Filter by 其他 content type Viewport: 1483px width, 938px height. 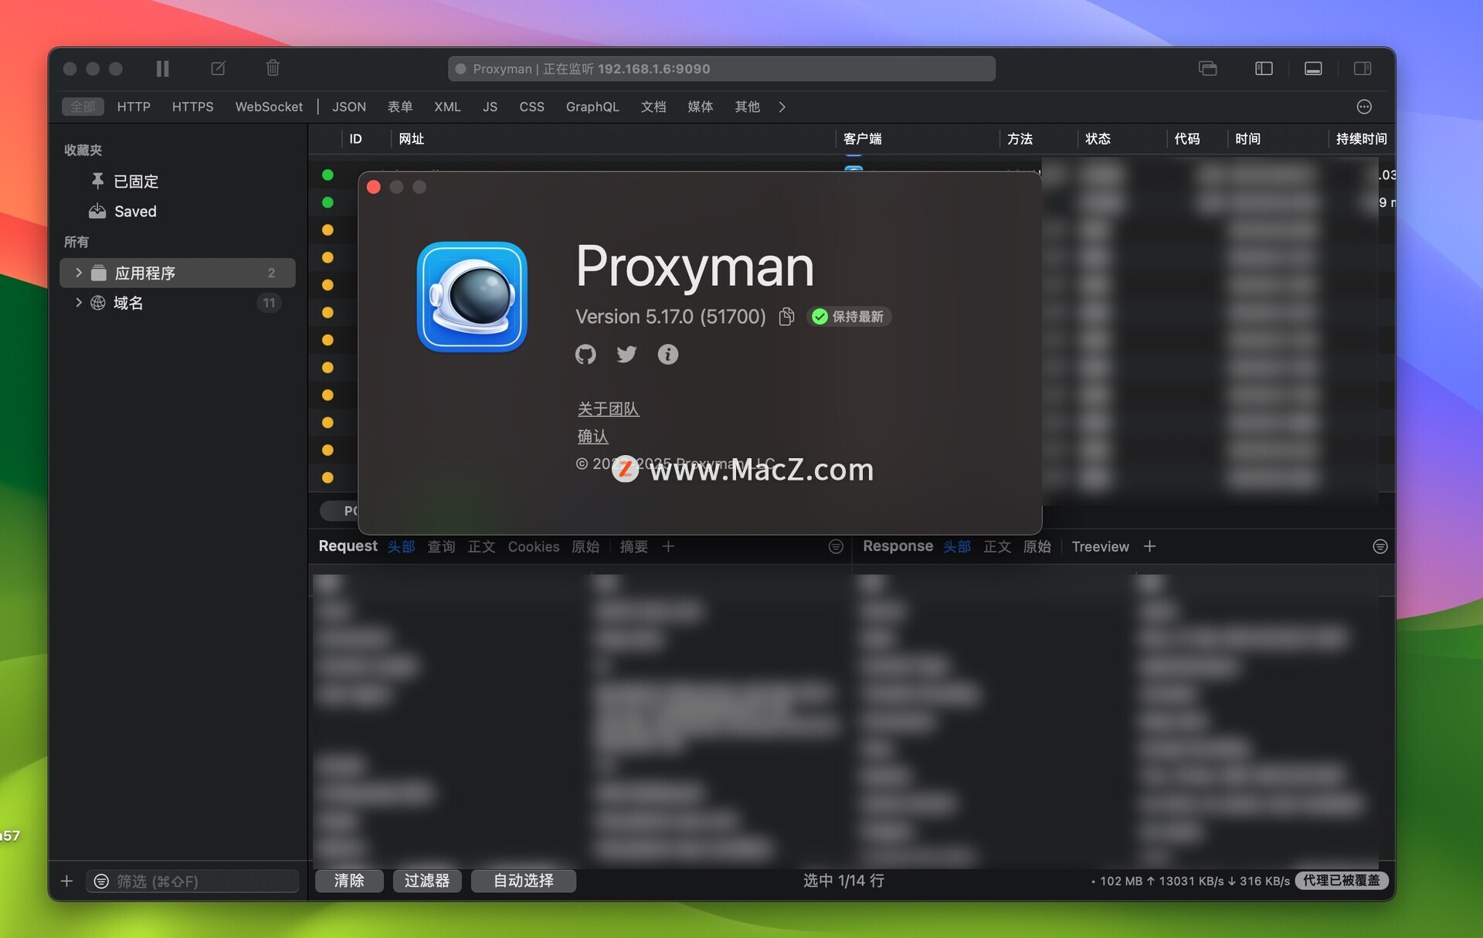(x=747, y=107)
